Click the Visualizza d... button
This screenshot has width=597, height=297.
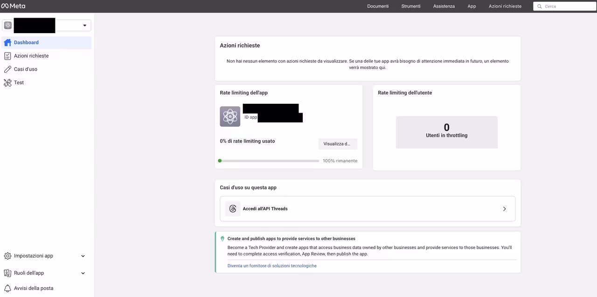[338, 144]
